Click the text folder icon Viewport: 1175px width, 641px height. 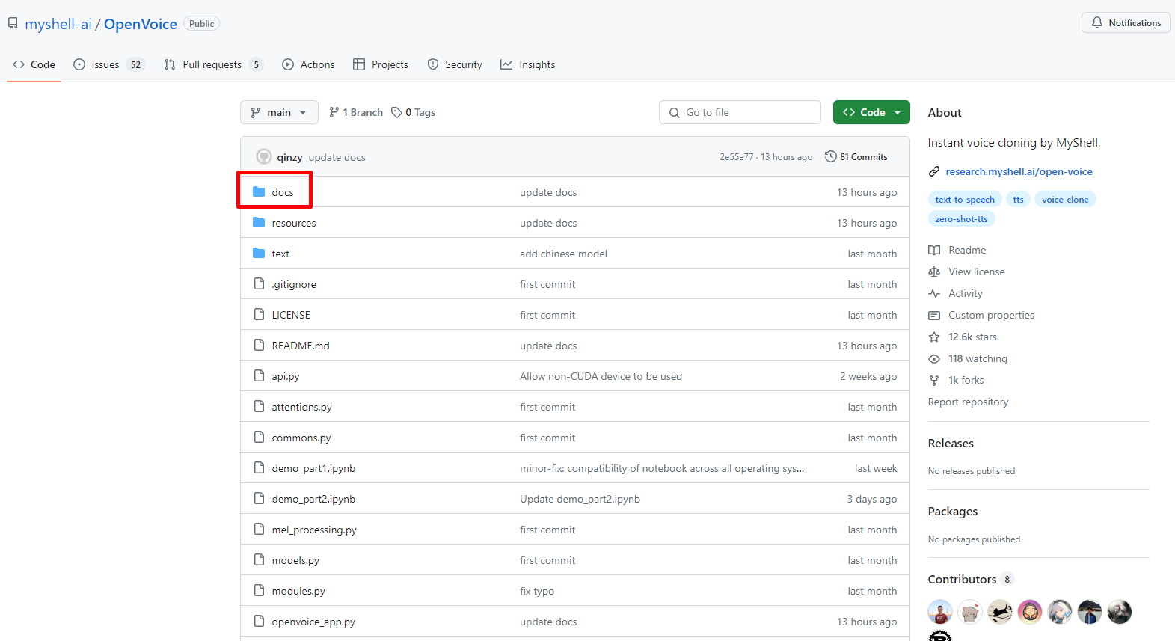(259, 253)
